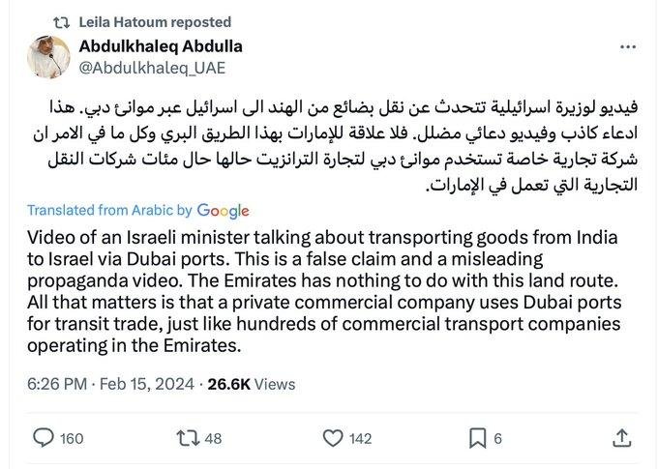Bookmark this tweet using the bookmark icon

click(475, 439)
